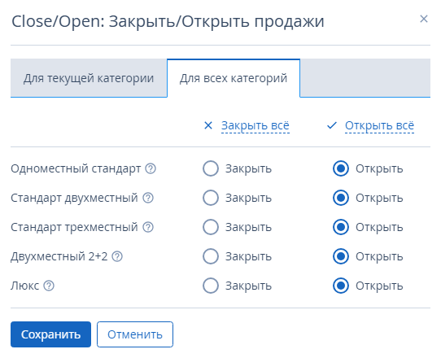Select Открыть for Стандарт двухместный
This screenshot has width=441, height=358.
pos(341,198)
